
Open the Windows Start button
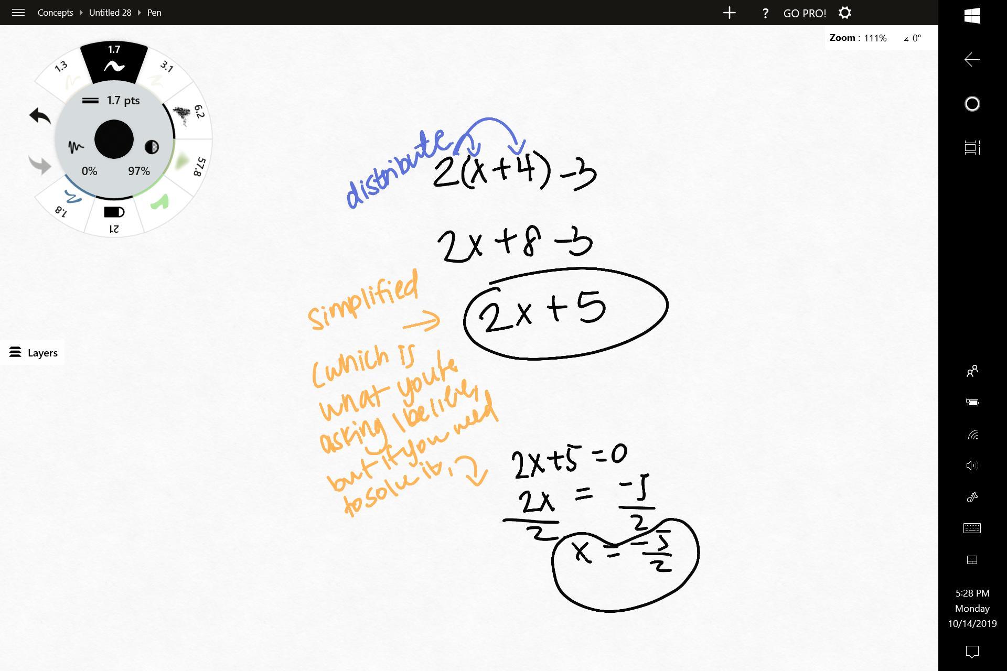[972, 16]
